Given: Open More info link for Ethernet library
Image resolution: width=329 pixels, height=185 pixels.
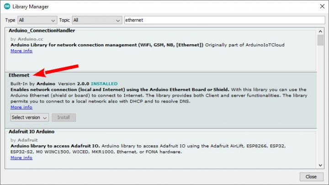Looking at the screenshot, I should coord(21,107).
